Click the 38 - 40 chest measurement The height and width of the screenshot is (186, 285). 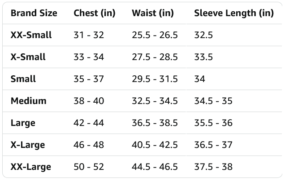click(x=89, y=101)
